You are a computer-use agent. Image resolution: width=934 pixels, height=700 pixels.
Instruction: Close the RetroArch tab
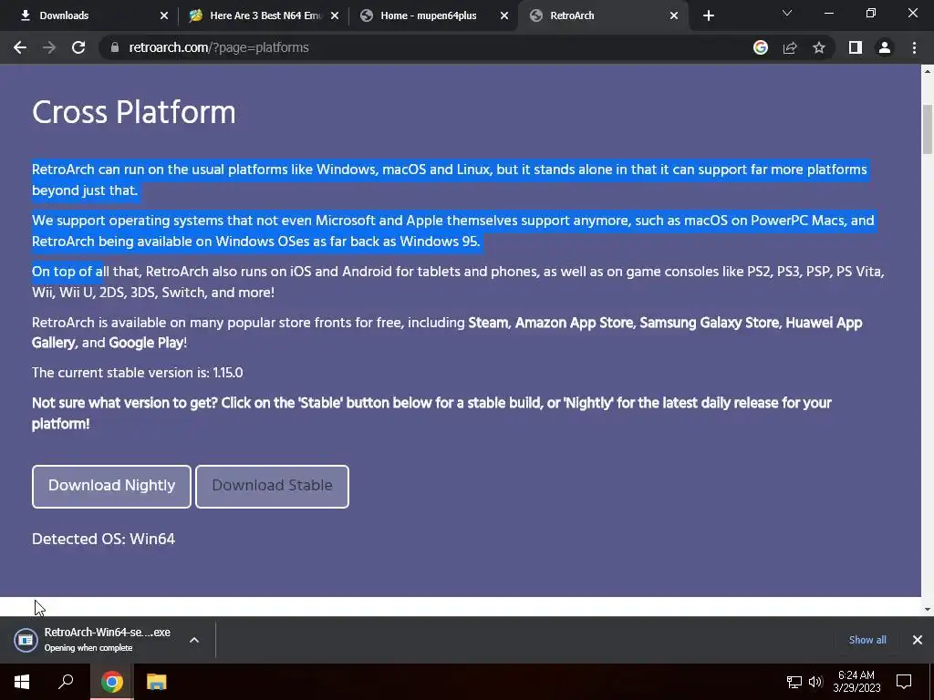[674, 15]
